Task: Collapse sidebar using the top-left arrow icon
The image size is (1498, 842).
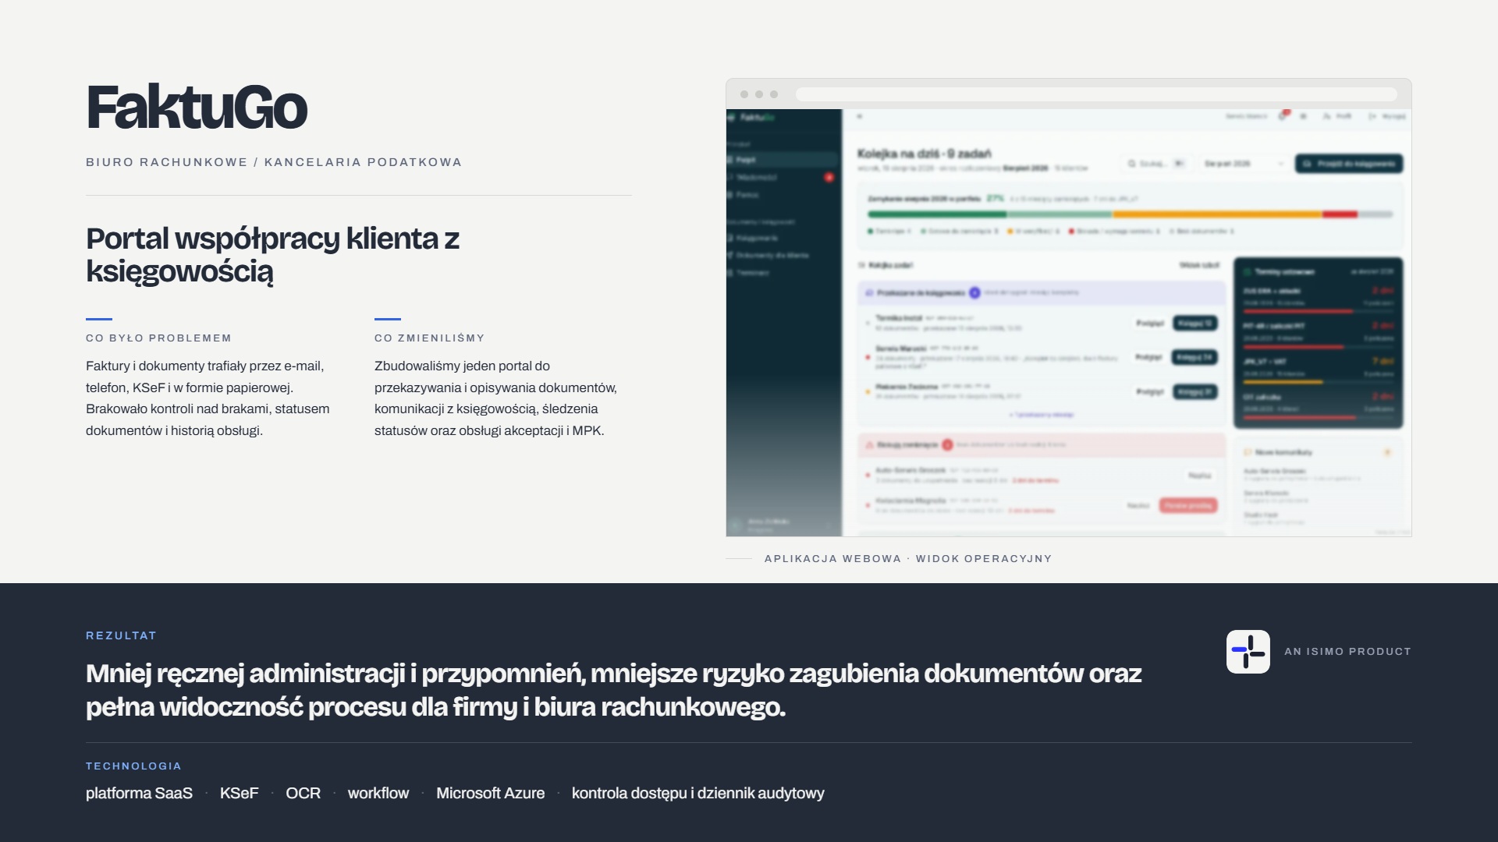Action: click(859, 116)
